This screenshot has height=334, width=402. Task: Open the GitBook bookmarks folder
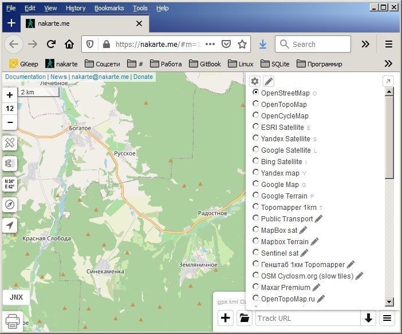(205, 64)
